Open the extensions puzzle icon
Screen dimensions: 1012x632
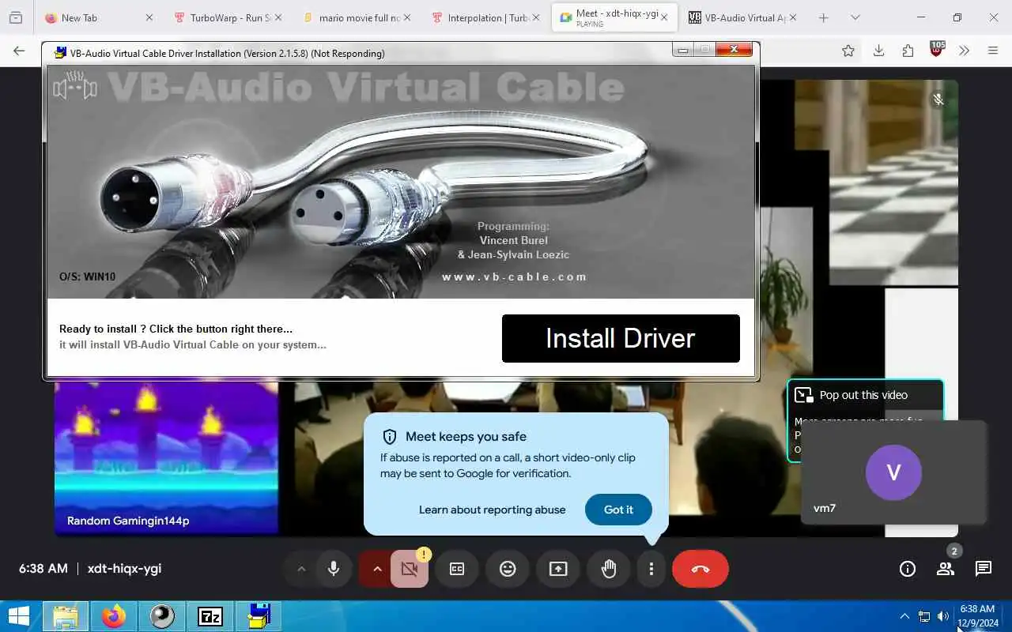coord(908,51)
